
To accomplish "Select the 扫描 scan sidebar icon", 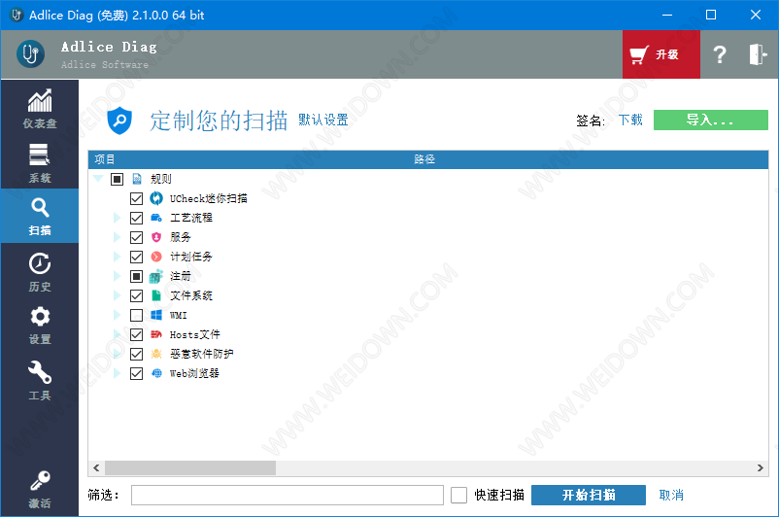I will click(x=40, y=207).
